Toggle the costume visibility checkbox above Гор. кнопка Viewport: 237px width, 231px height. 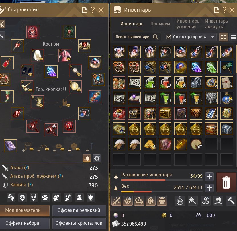pos(51,83)
